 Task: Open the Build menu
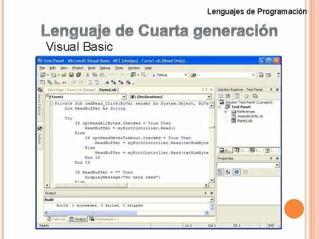92,68
